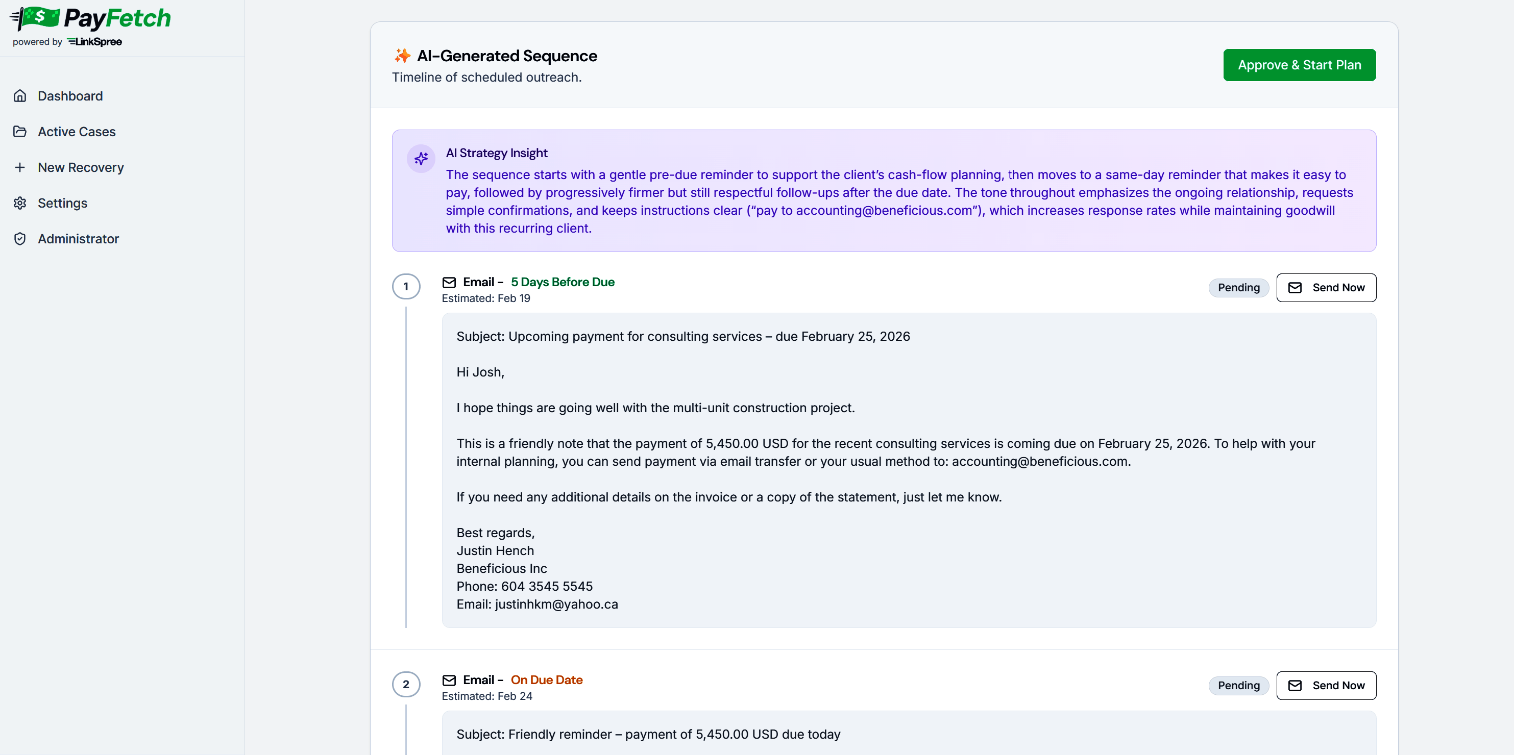Open the Dashboard menu item

[x=70, y=96]
